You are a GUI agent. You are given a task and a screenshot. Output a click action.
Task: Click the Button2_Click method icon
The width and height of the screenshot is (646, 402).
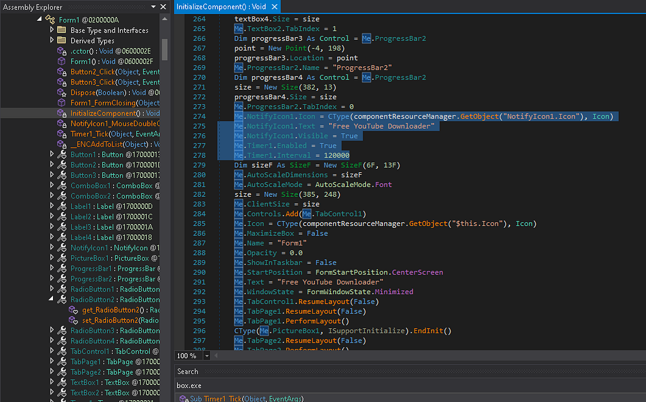click(x=62, y=71)
